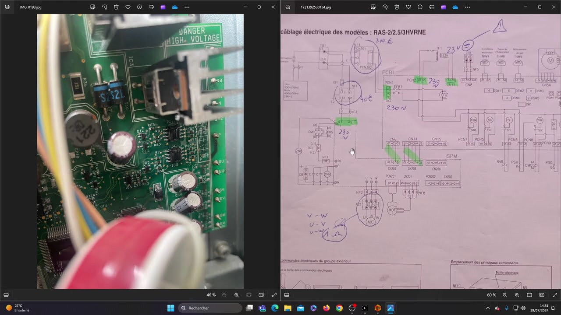Image resolution: width=561 pixels, height=315 pixels.
Task: Toggle filmstrip in 1721392530134.jpg window
Action: pos(287,295)
